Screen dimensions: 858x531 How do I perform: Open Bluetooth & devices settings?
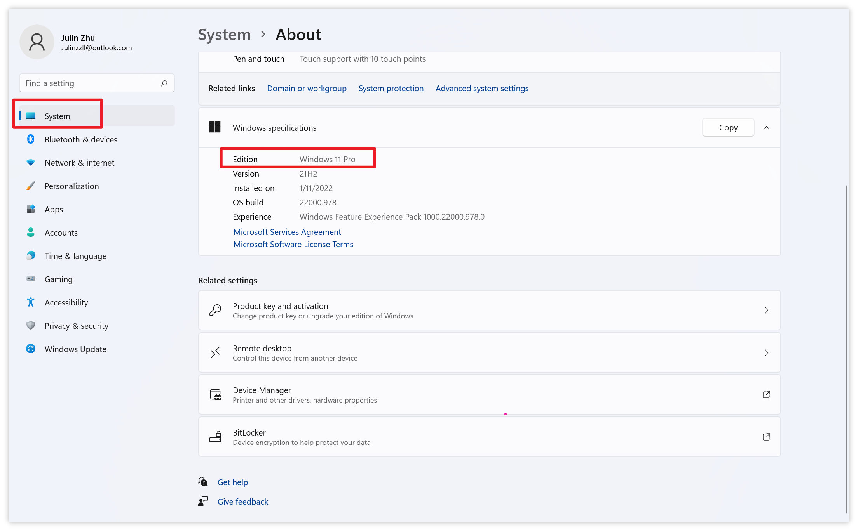[97, 139]
